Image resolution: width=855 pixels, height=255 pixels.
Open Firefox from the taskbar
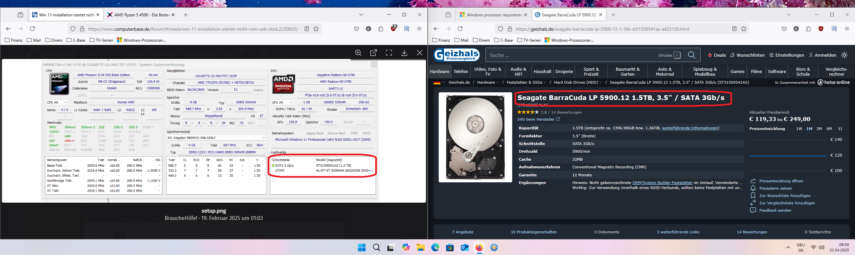click(x=479, y=247)
